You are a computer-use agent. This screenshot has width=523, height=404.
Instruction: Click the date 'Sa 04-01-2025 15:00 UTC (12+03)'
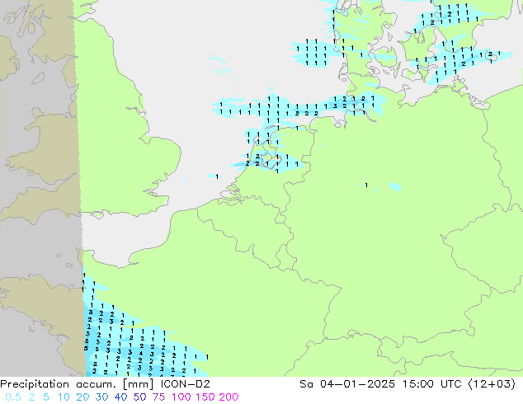tap(408, 384)
